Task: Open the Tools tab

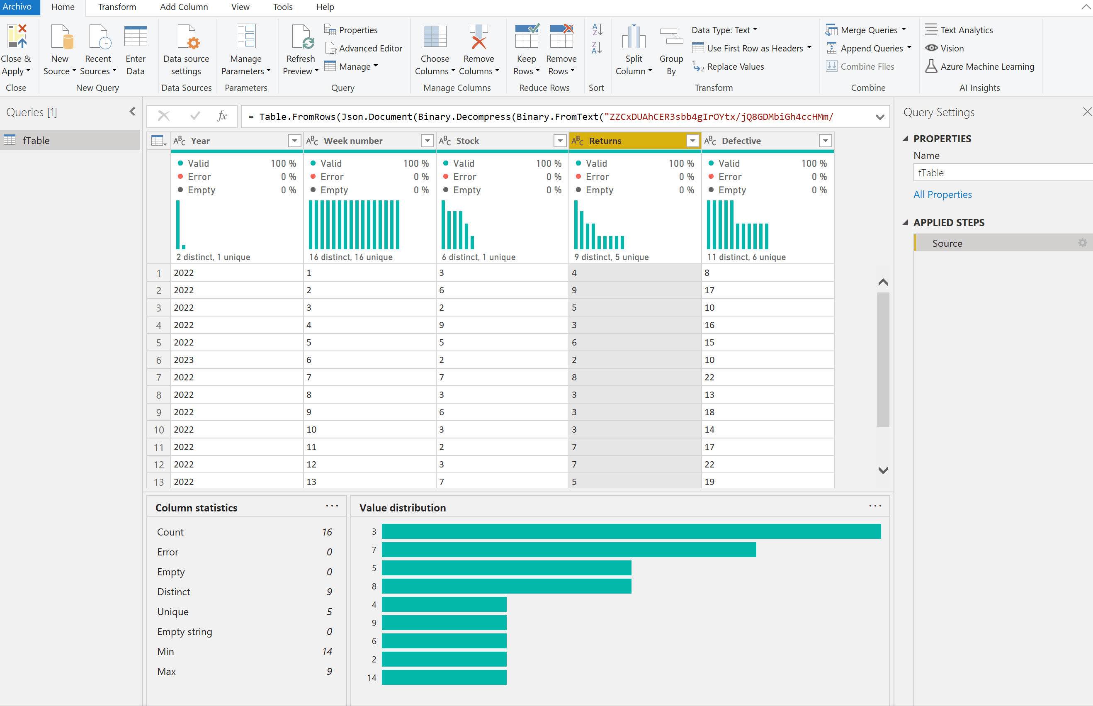Action: tap(283, 7)
